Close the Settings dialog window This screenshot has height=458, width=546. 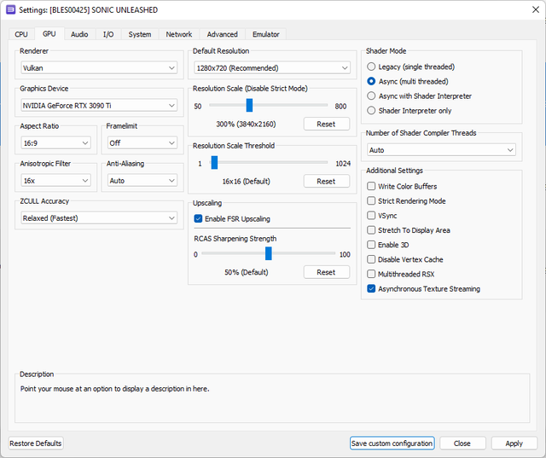536,9
